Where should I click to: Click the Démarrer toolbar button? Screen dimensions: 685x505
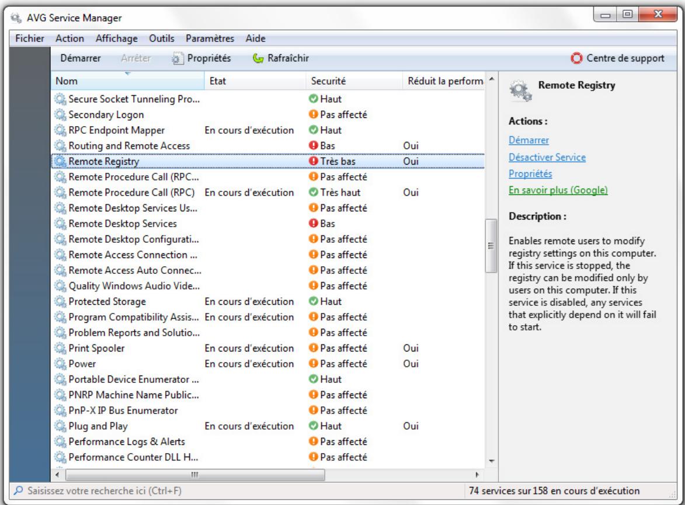(x=81, y=58)
